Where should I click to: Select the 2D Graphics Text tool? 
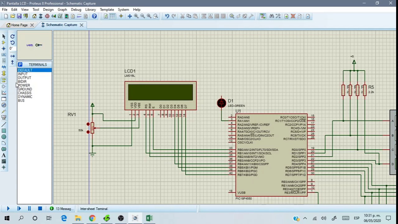4,155
